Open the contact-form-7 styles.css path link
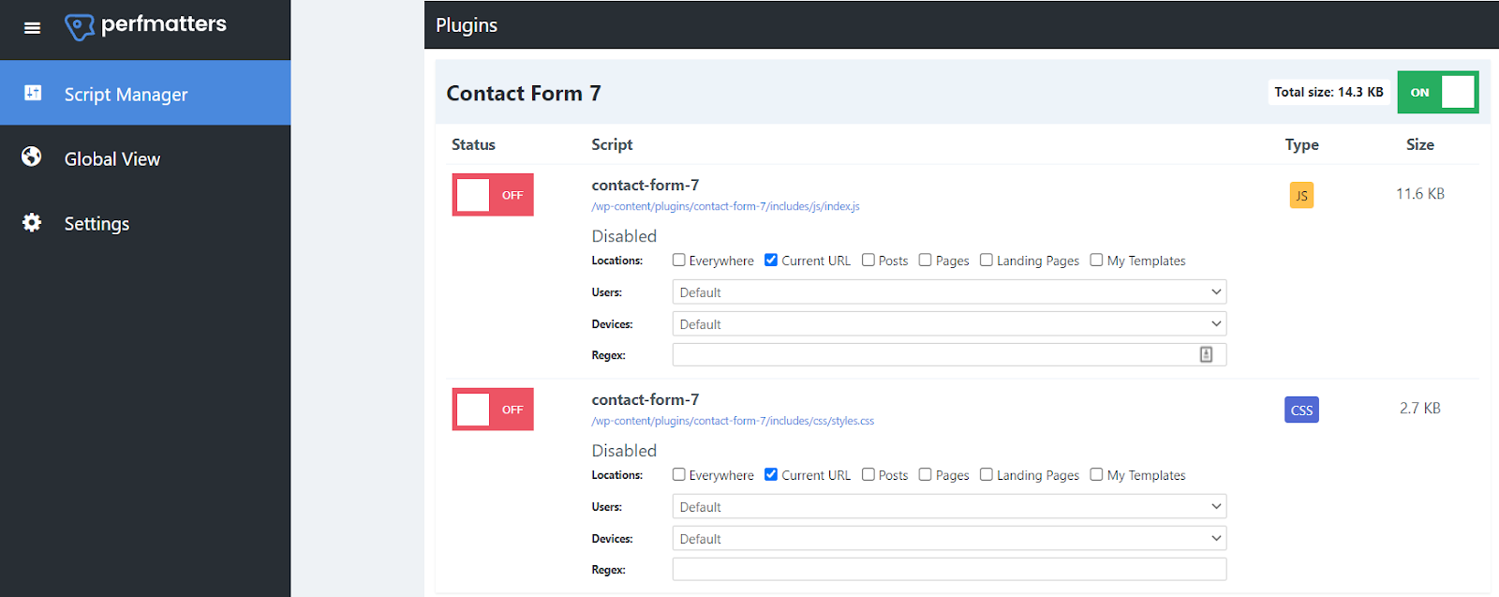 tap(733, 421)
